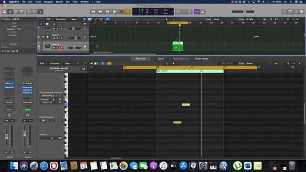This screenshot has width=306, height=172.
Task: Adjust the master volume slider
Action: point(243,11)
